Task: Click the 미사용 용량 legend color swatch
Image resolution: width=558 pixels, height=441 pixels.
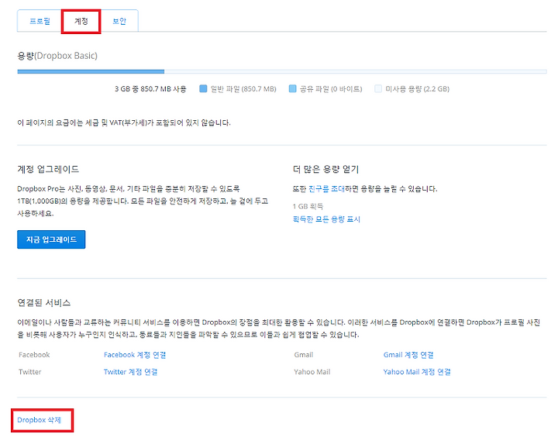Action: [x=378, y=88]
